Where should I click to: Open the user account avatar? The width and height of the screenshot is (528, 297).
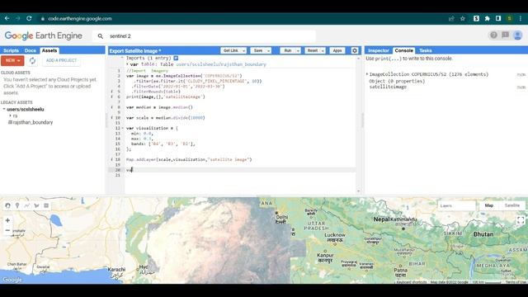518,35
